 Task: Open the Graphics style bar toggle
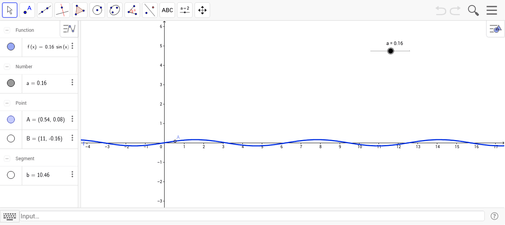click(x=495, y=29)
